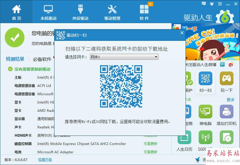
Task: Select the 主板 driver row
Action: point(34,77)
